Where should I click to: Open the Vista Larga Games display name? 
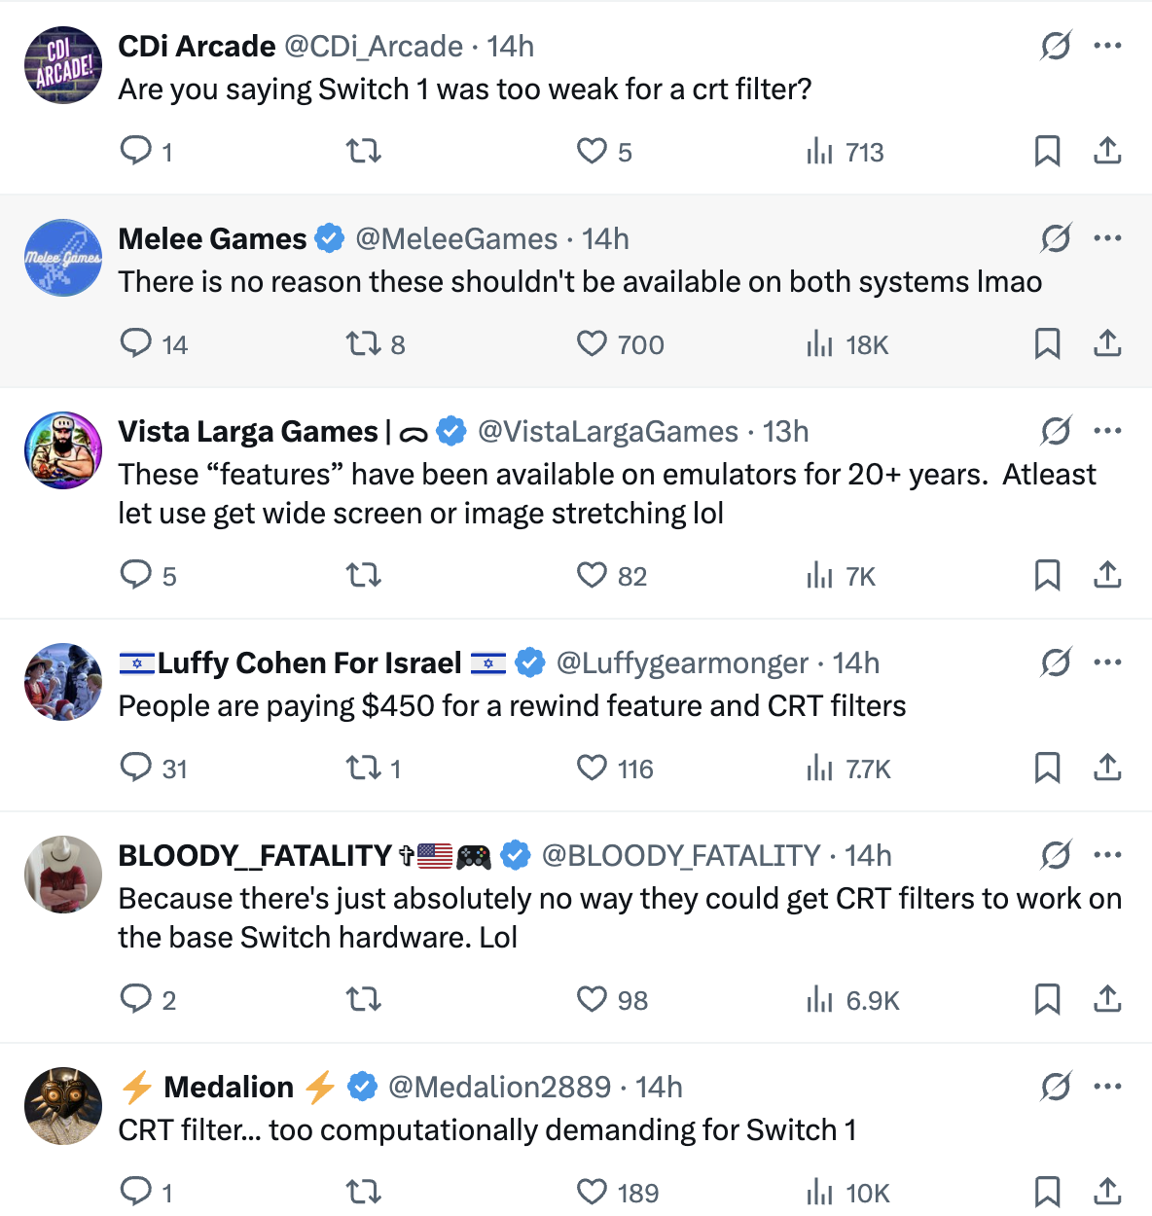click(x=248, y=431)
